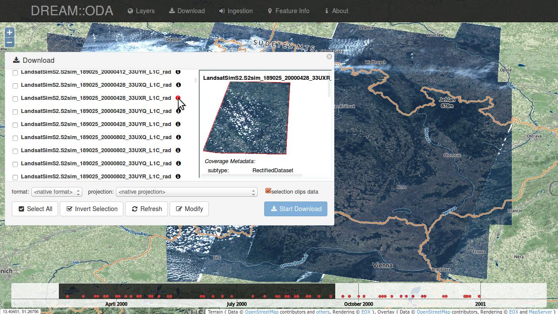The height and width of the screenshot is (314, 558).
Task: Click 'October 2000' label on timeline
Action: tap(358, 304)
